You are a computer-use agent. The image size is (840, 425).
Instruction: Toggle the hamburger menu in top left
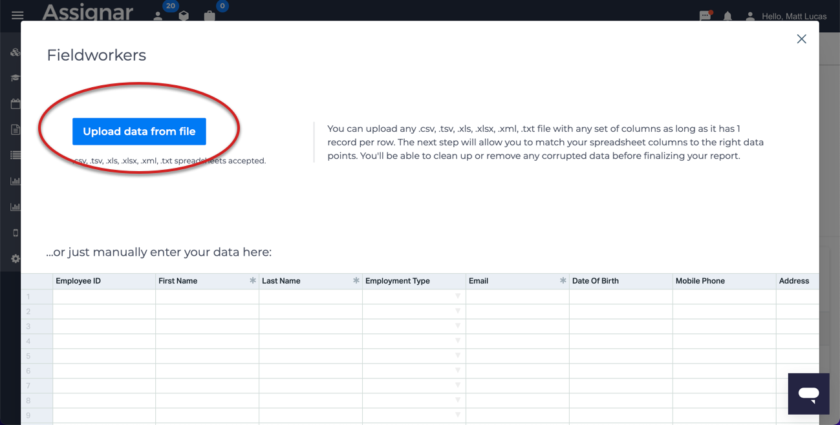(x=17, y=16)
